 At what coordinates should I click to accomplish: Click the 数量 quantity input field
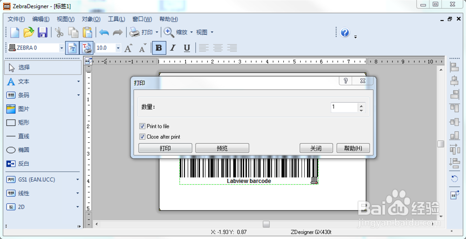[x=344, y=107]
